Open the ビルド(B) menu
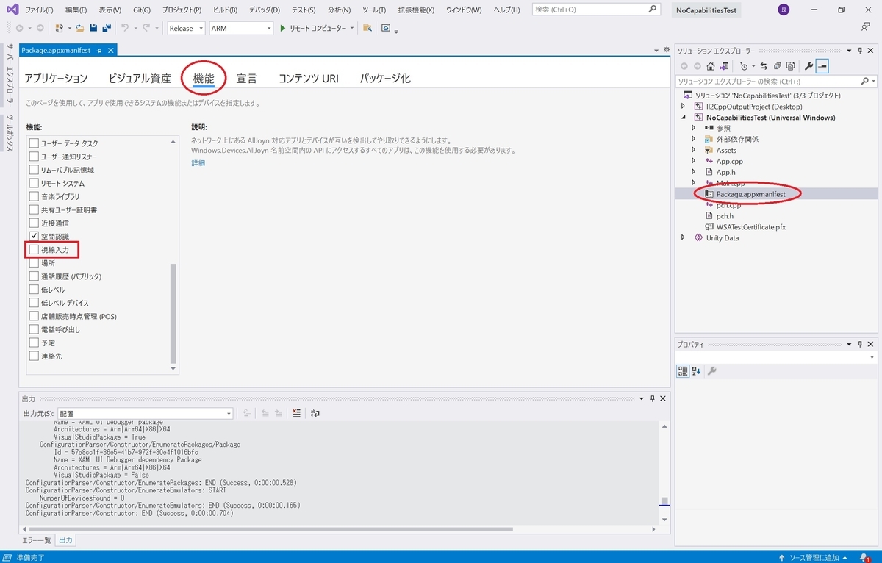The width and height of the screenshot is (882, 563). tap(225, 10)
